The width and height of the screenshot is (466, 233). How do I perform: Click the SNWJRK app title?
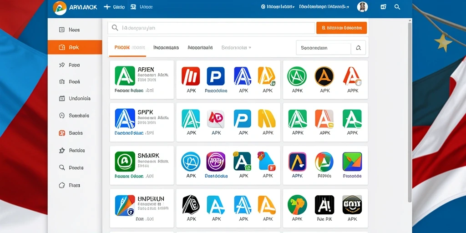pos(149,156)
